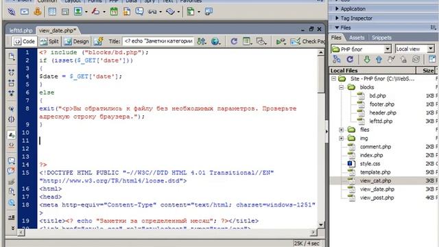This screenshot has height=247, width=439.
Task: Insert a hyperlink from the Common toolbar
Action: [11, 12]
